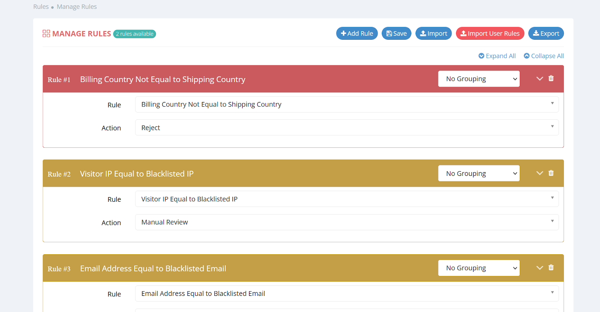Open Rule #2 grouping dropdown

point(479,173)
